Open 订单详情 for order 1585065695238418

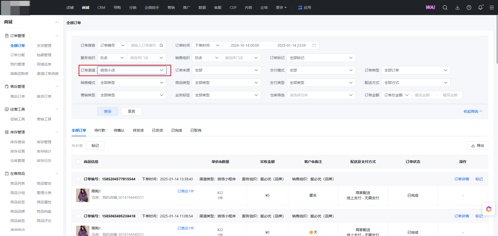click(x=462, y=216)
